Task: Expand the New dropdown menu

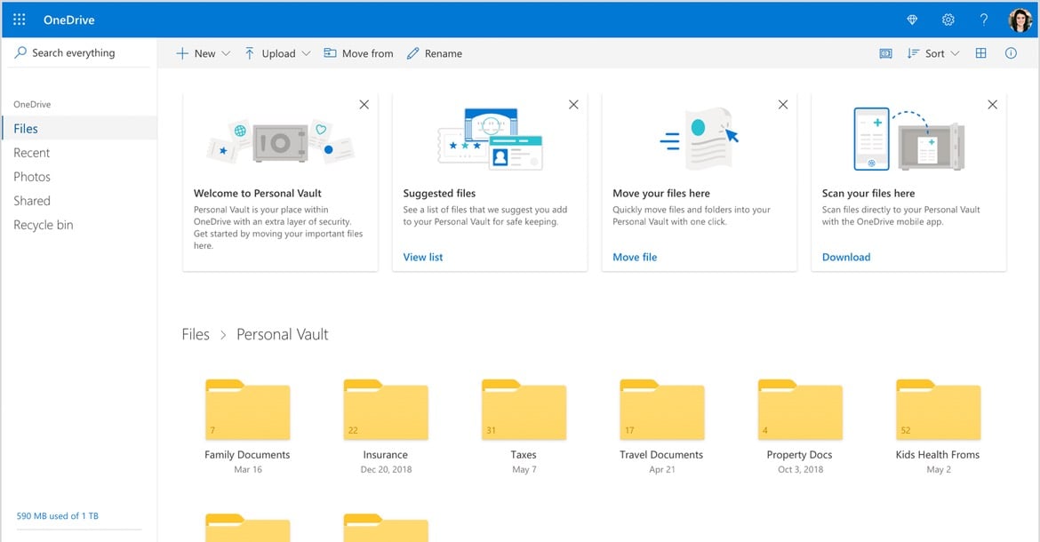Action: pos(203,53)
